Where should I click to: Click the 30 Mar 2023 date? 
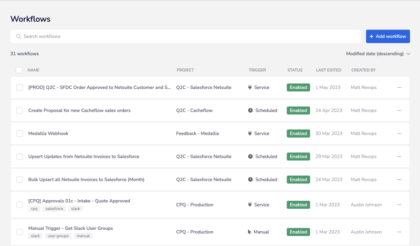coord(329,134)
